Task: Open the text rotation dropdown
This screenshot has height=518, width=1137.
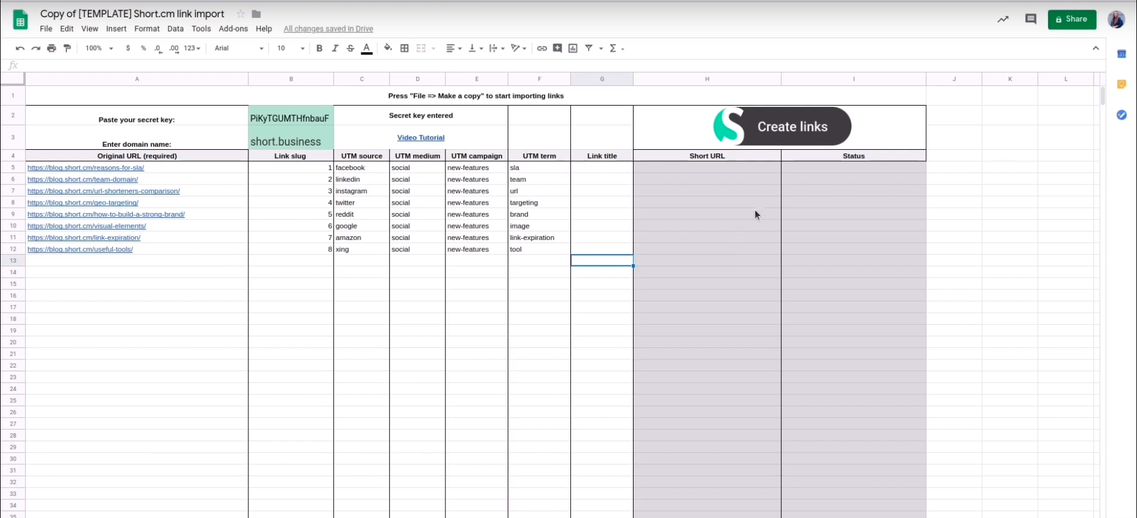Action: [x=518, y=48]
